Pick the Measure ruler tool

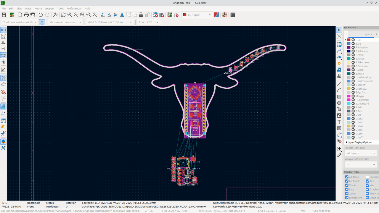coord(339,155)
